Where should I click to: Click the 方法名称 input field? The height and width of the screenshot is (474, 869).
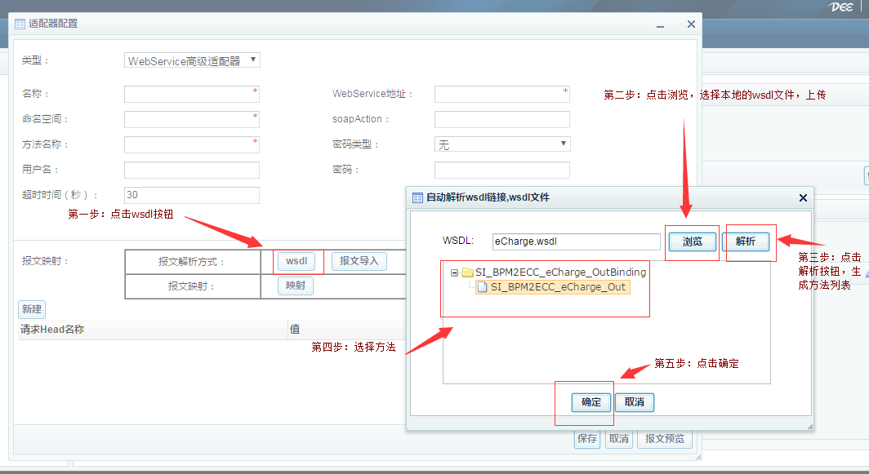click(x=192, y=145)
